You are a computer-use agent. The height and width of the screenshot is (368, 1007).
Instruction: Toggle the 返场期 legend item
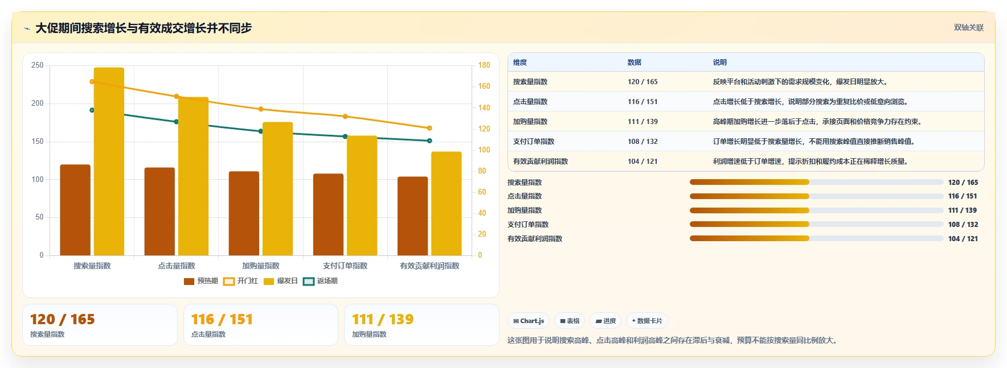point(320,281)
